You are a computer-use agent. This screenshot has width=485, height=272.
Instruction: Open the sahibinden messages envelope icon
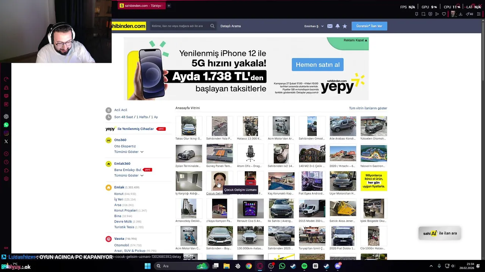330,26
